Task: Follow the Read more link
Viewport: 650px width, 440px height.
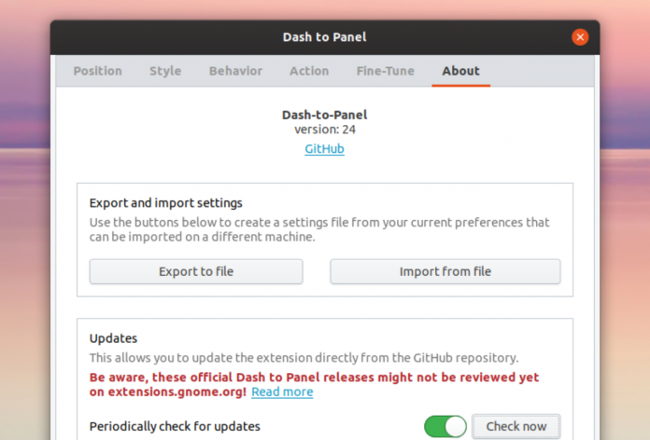Action: pyautogui.click(x=282, y=392)
